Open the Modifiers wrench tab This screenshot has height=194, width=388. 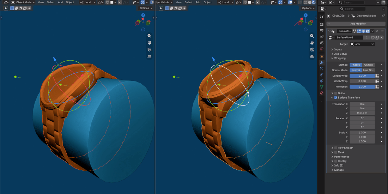coord(322,62)
